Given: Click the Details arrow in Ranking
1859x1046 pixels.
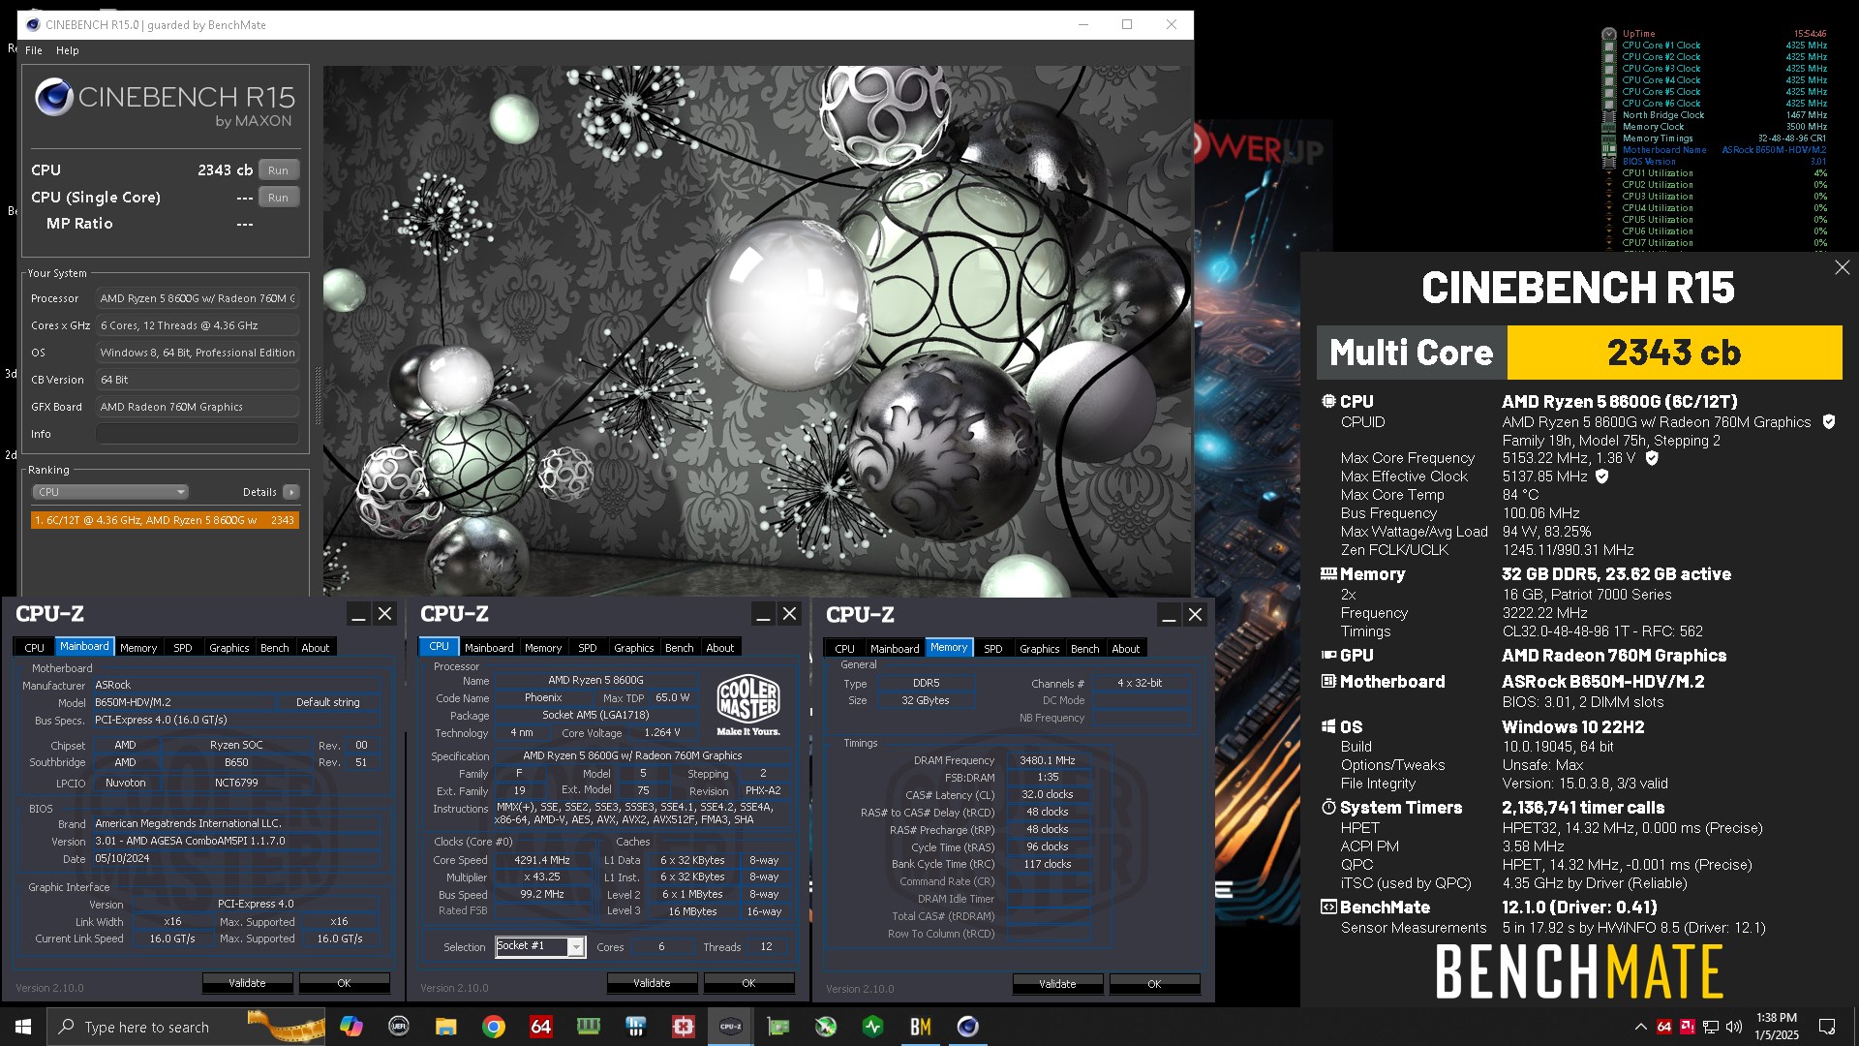Looking at the screenshot, I should tap(290, 492).
